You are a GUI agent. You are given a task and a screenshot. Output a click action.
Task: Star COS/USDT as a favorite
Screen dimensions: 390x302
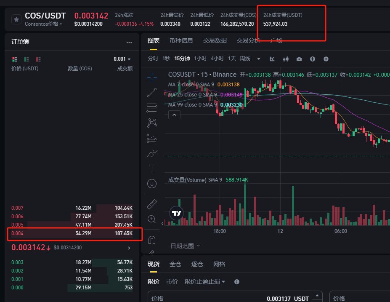coord(16,19)
